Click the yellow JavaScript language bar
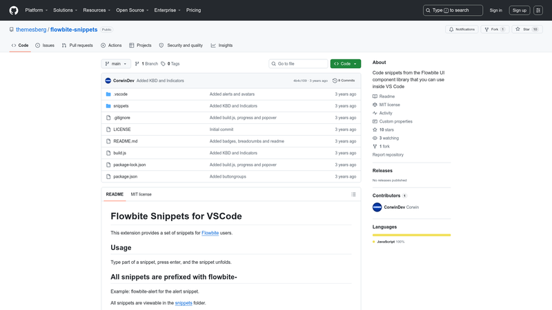This screenshot has width=552, height=310. [x=411, y=235]
